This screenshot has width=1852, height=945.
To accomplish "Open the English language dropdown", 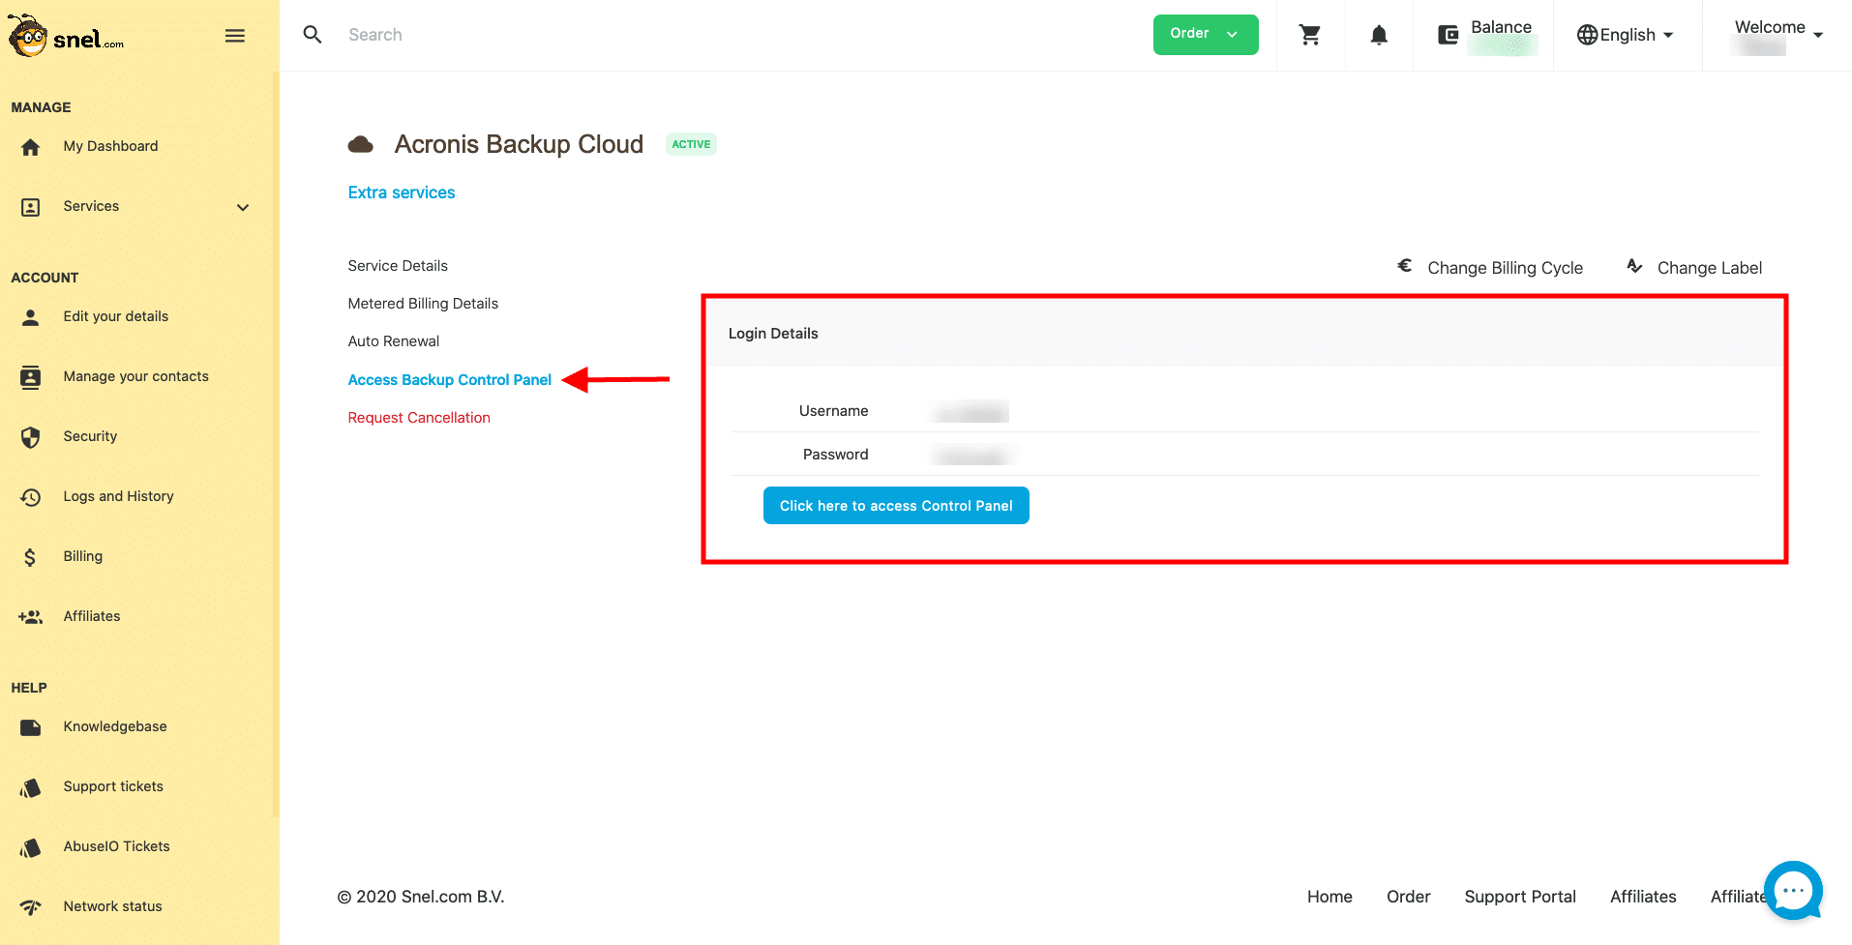I will [x=1626, y=35].
